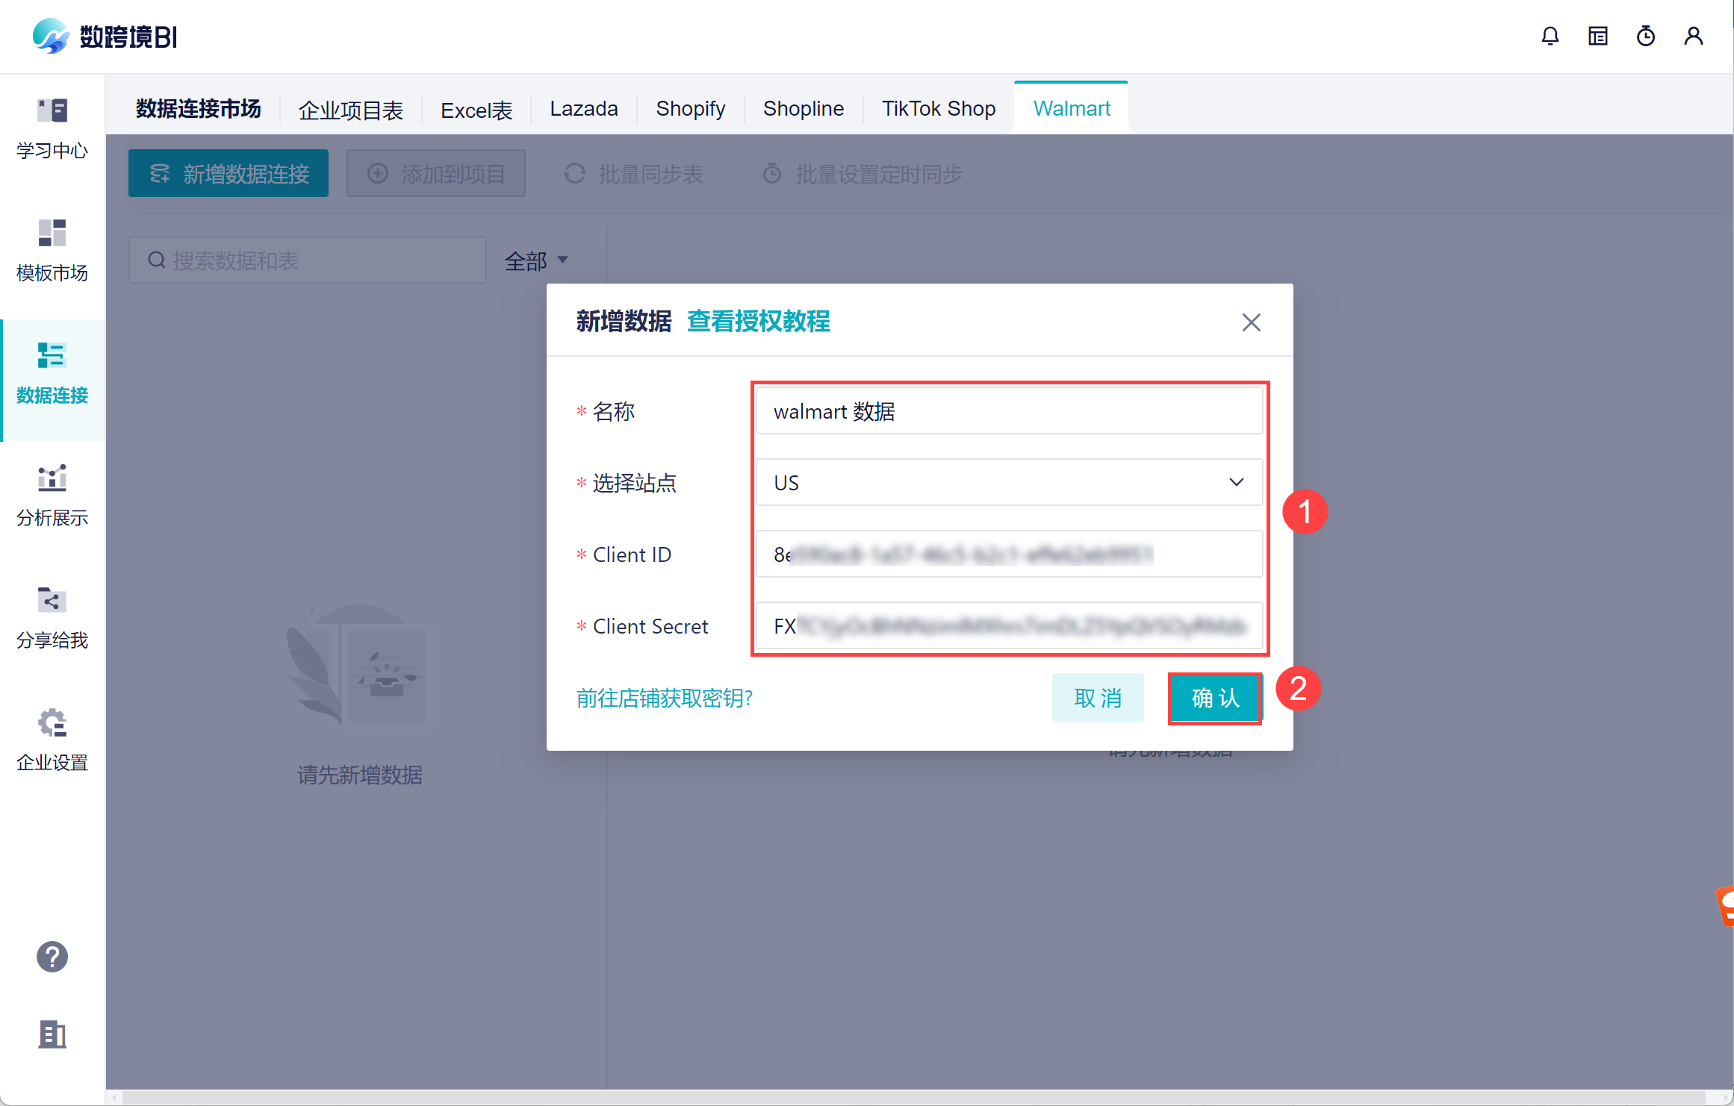Click the table list icon in header
This screenshot has height=1106, width=1734.
tap(1597, 36)
